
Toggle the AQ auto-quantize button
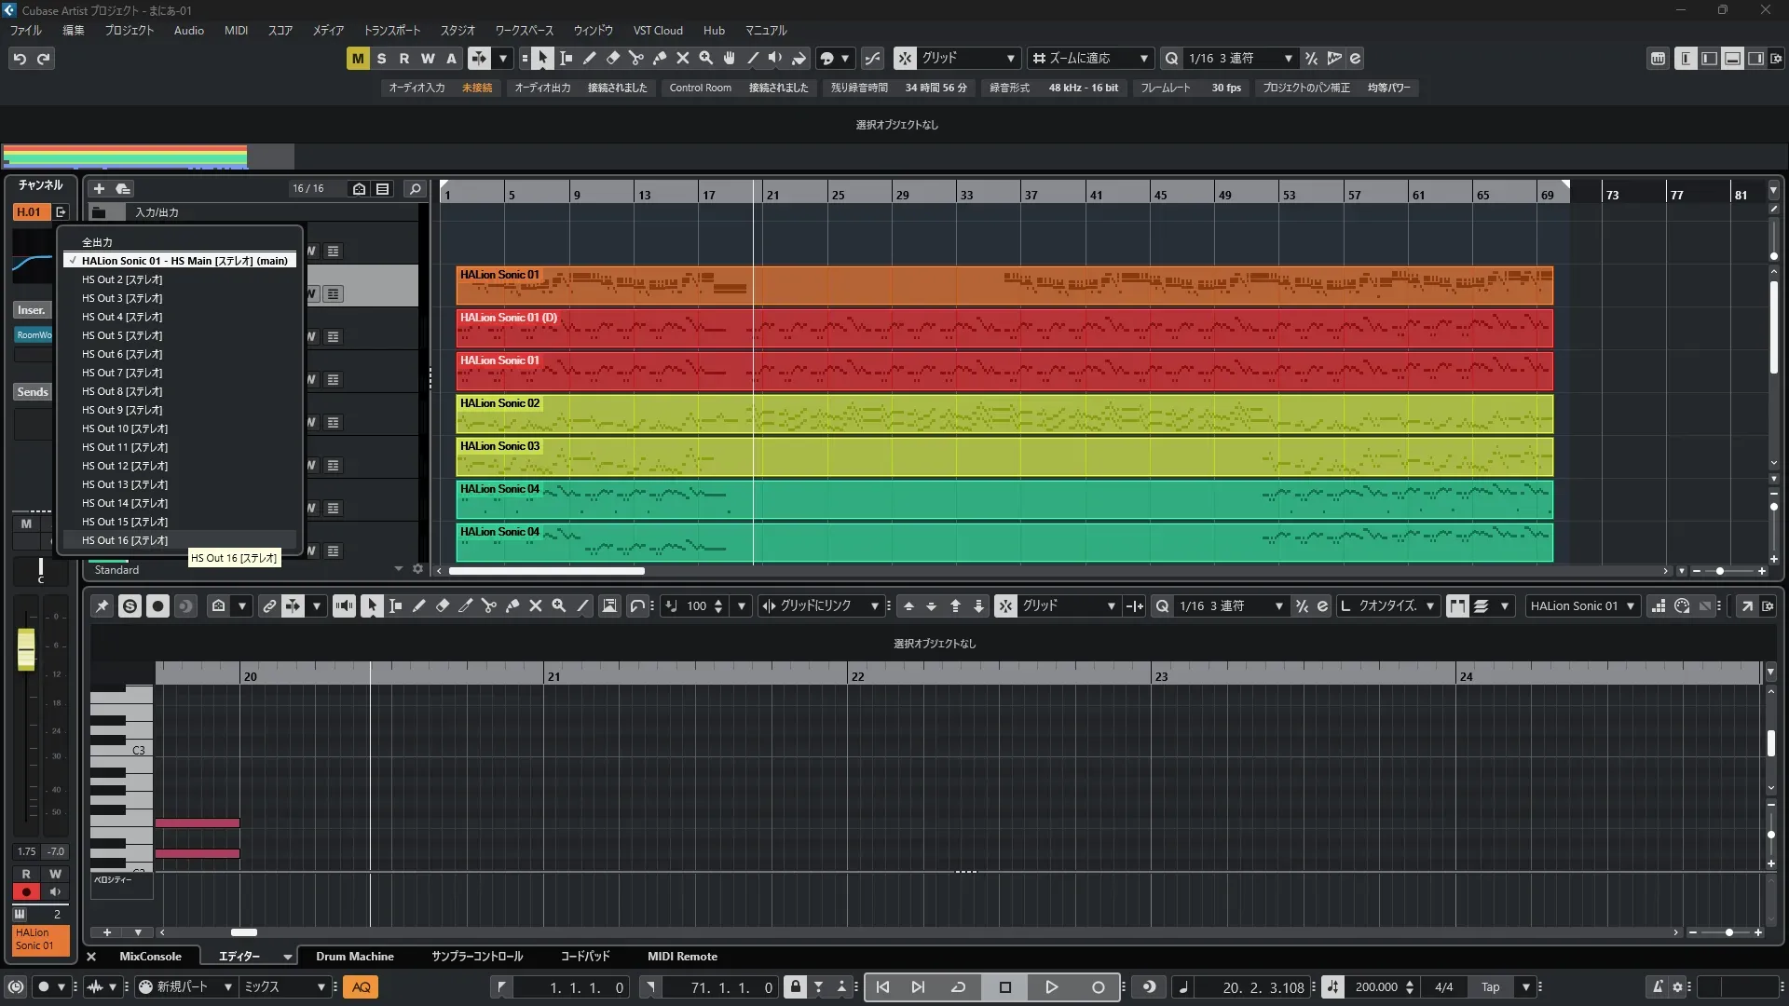click(x=361, y=987)
